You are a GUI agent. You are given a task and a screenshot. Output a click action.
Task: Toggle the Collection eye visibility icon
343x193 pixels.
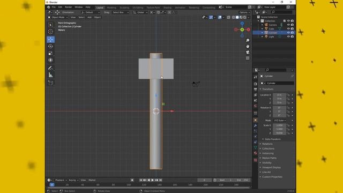click(288, 21)
